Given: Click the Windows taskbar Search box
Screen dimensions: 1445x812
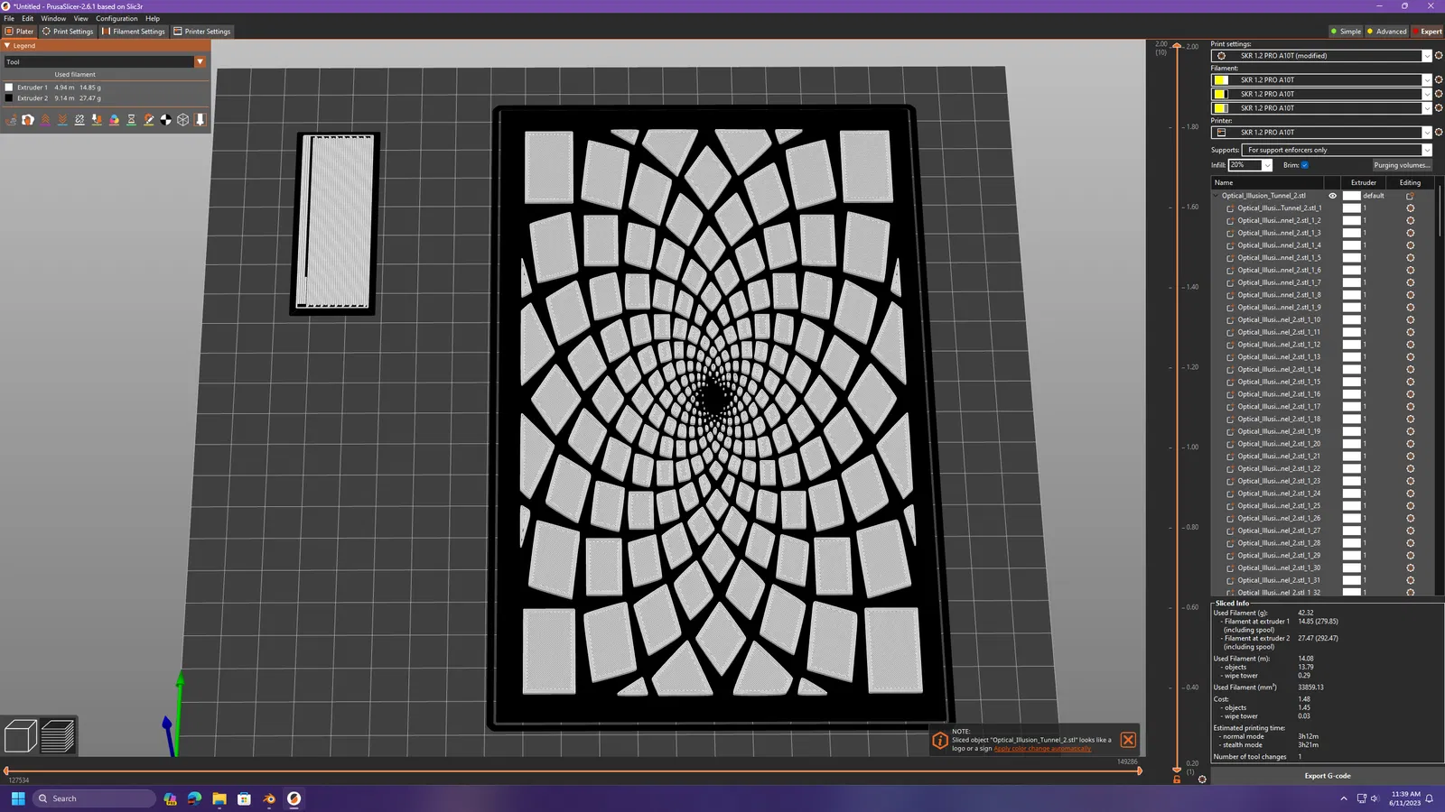Looking at the screenshot, I should pos(94,798).
